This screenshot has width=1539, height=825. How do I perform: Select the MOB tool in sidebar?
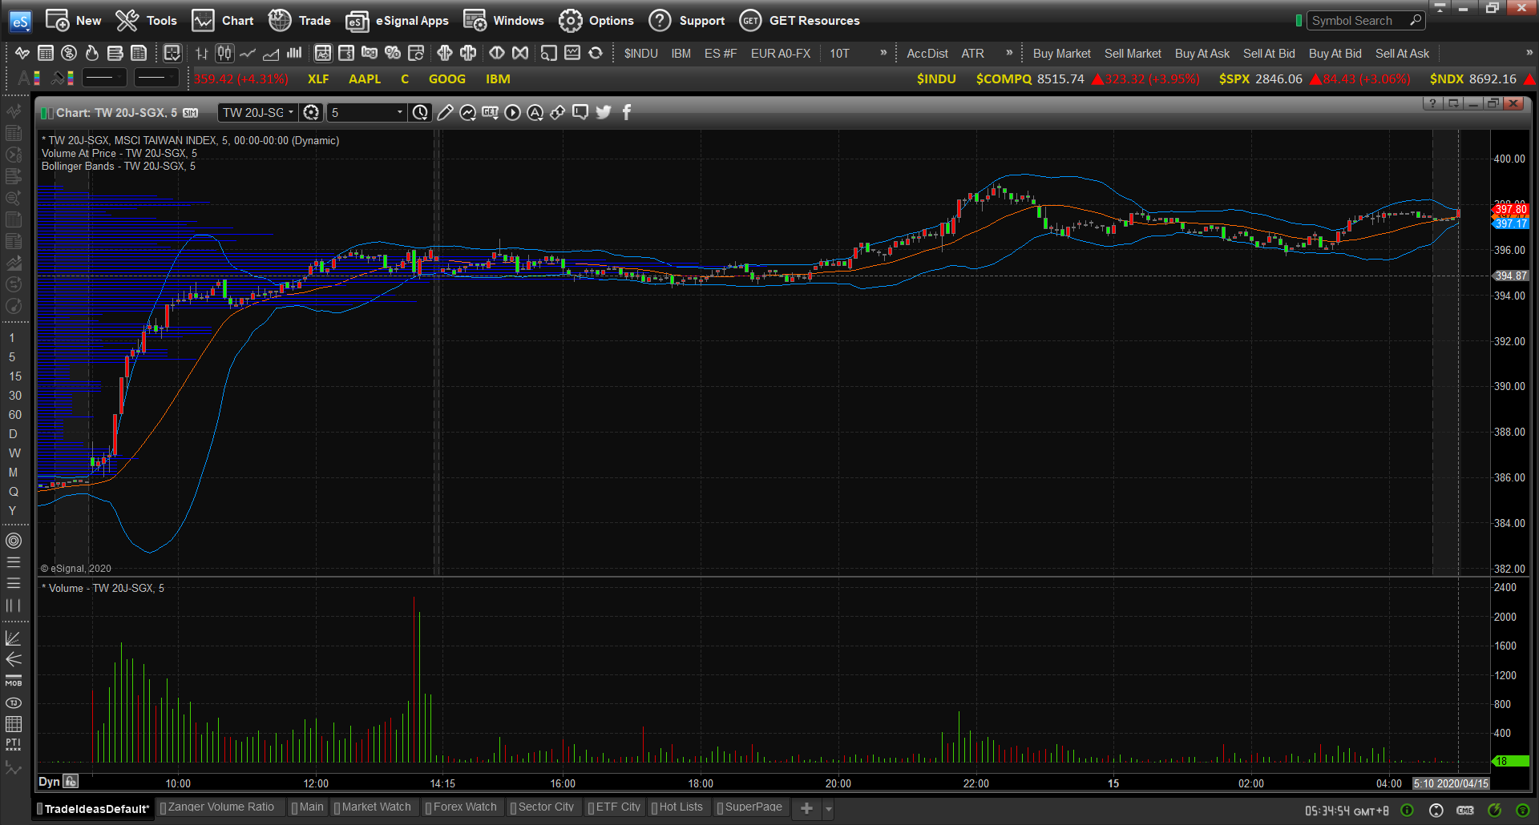point(14,681)
